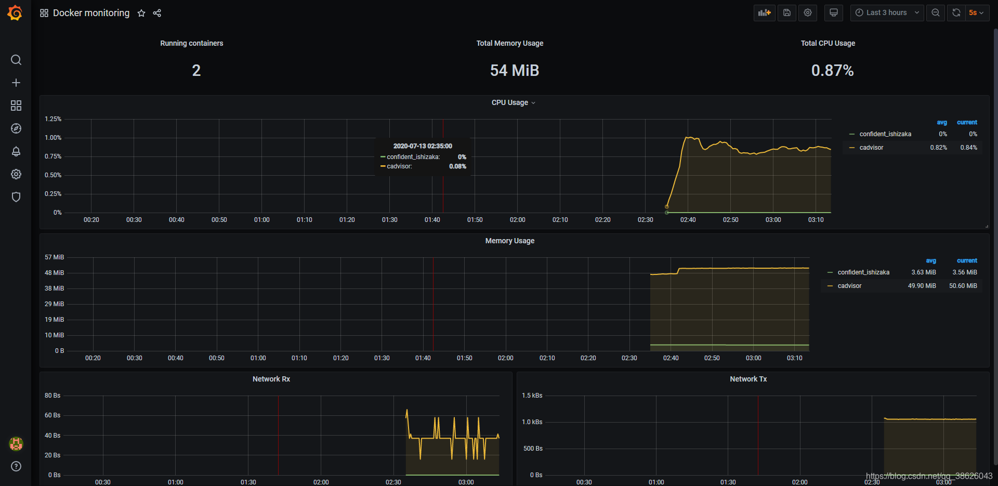
Task: Sort Memory Usage legend by avg
Action: point(931,261)
